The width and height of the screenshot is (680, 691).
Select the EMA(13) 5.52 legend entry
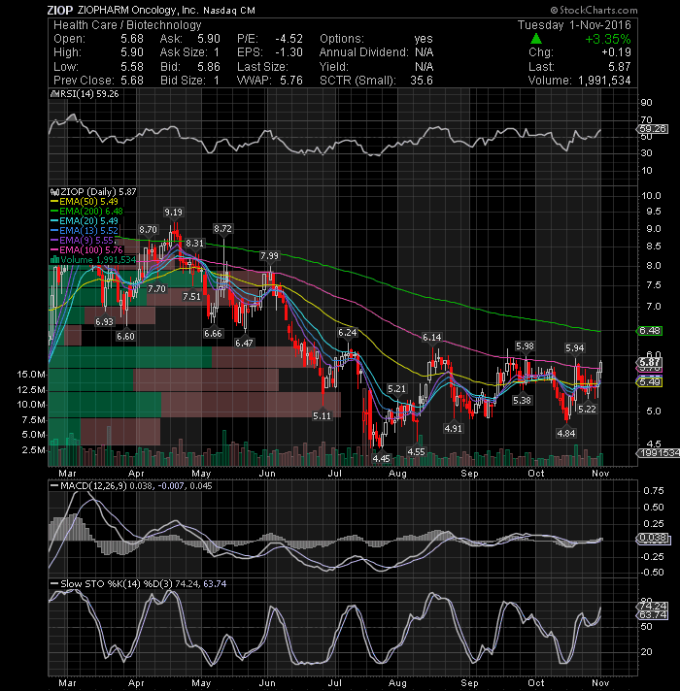85,231
